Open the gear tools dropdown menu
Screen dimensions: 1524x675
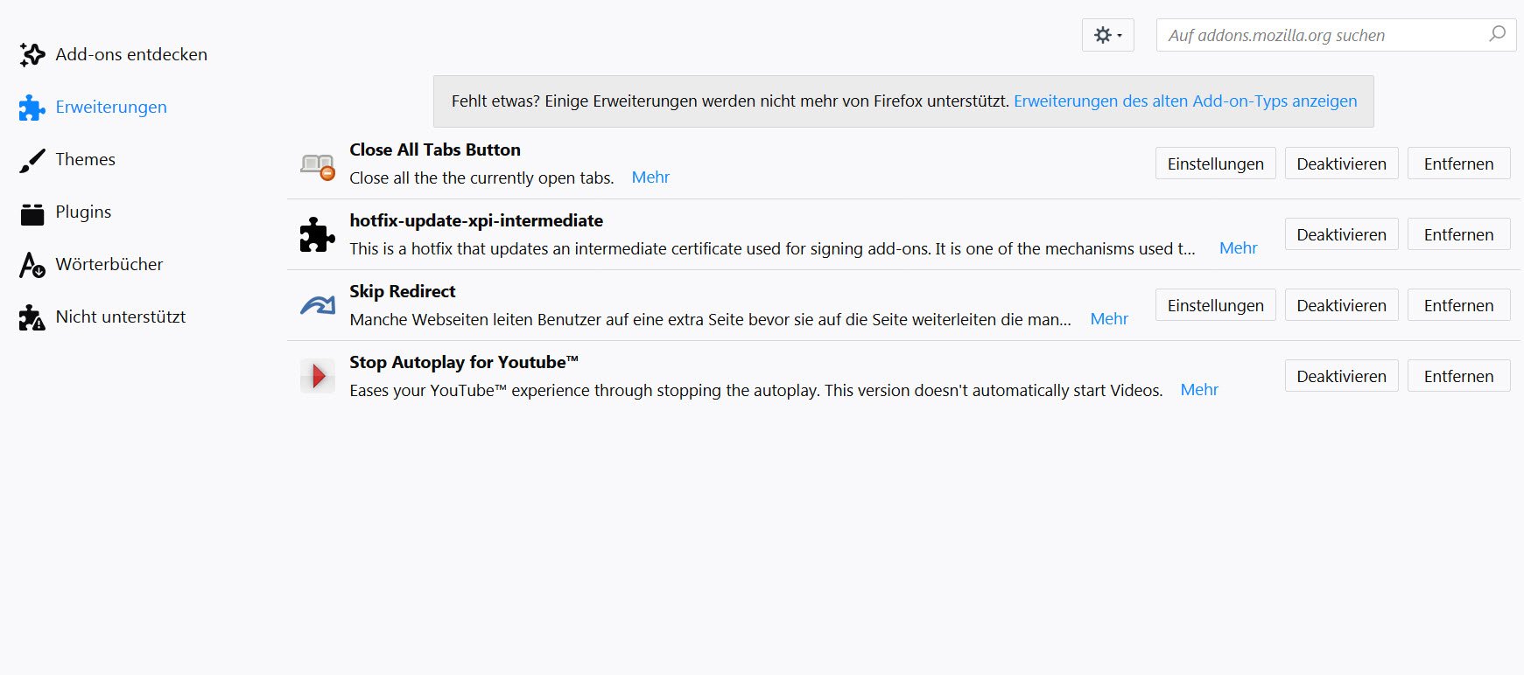point(1107,35)
